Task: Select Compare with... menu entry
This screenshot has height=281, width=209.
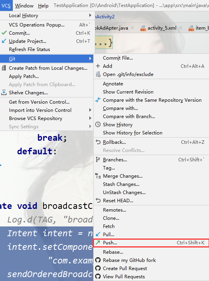Action: click(151, 108)
